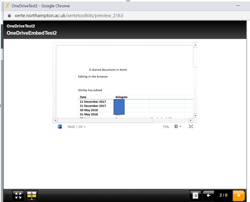Click the up arrow of the document scrollbar
This screenshot has width=250, height=202.
[x=195, y=45]
